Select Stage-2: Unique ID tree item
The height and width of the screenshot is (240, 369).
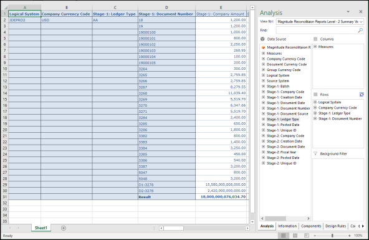coord(281,163)
